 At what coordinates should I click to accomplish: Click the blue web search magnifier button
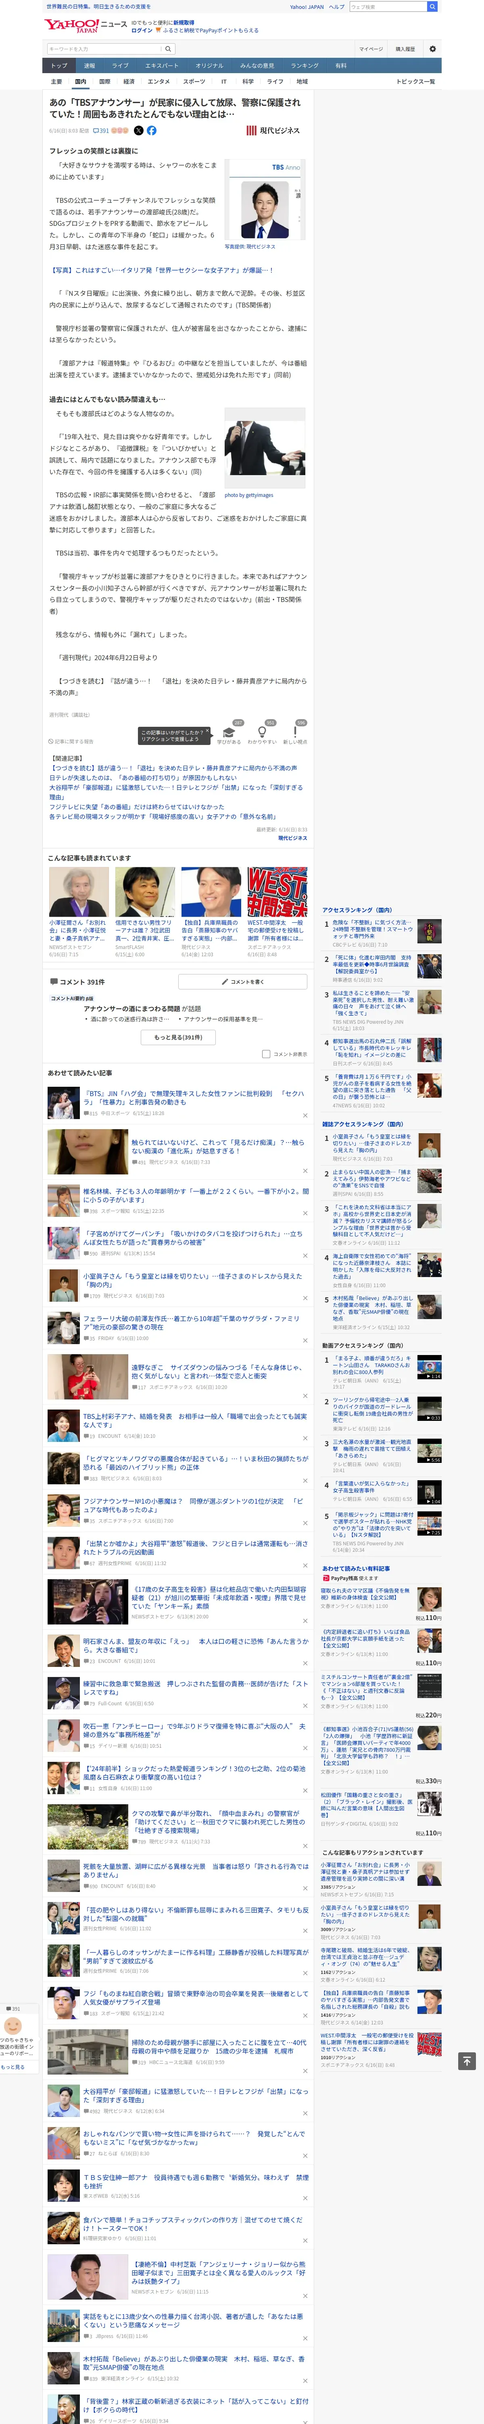click(x=432, y=6)
